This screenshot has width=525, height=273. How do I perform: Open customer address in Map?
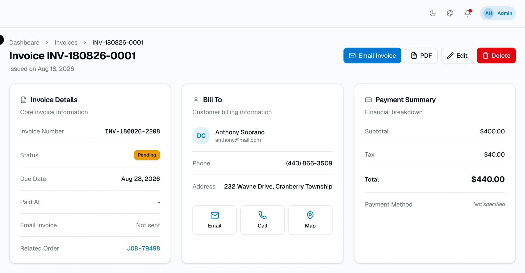(310, 220)
